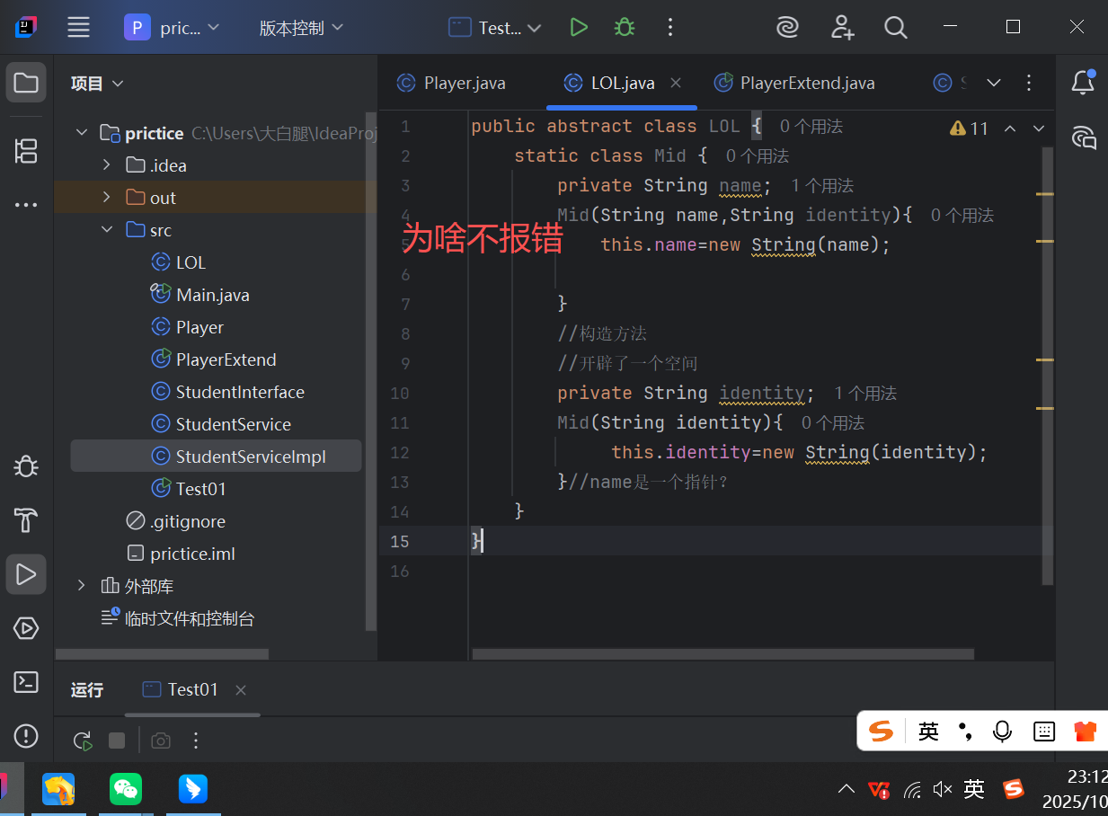Screen dimensions: 1108x816
Task: Rerun Test01 in the Run panel
Action: pos(83,741)
